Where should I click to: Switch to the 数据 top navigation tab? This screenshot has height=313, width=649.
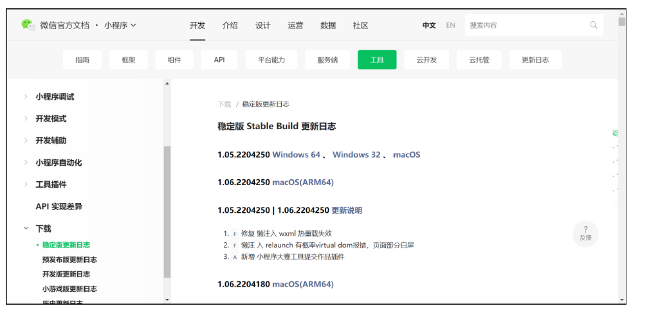[328, 26]
